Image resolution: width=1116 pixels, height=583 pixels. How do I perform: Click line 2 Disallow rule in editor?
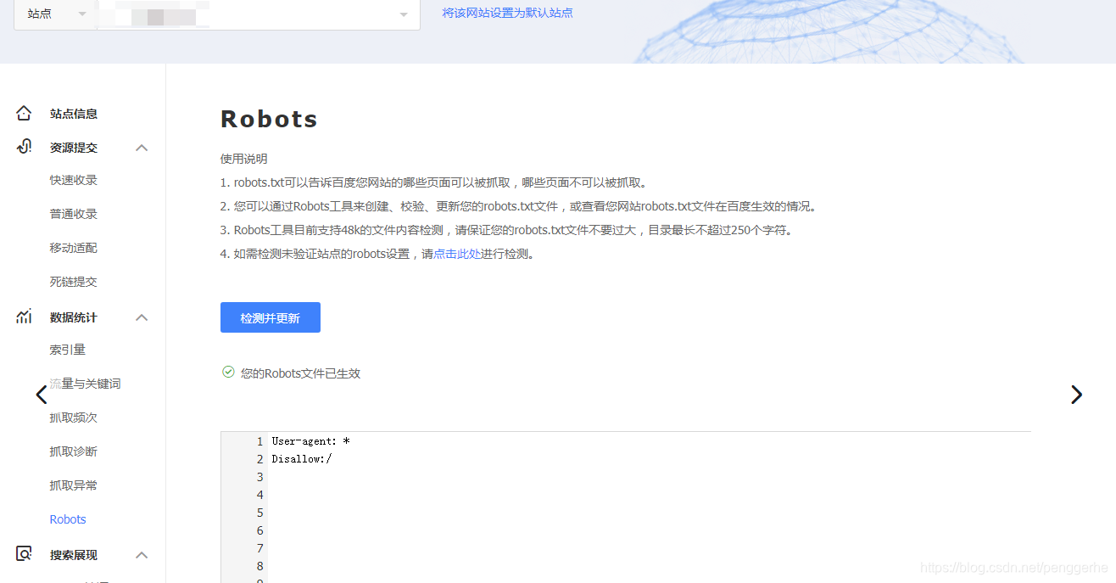[301, 458]
